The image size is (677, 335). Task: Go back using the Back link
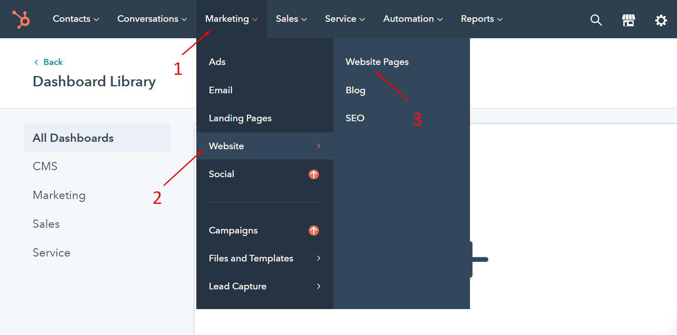tap(49, 62)
